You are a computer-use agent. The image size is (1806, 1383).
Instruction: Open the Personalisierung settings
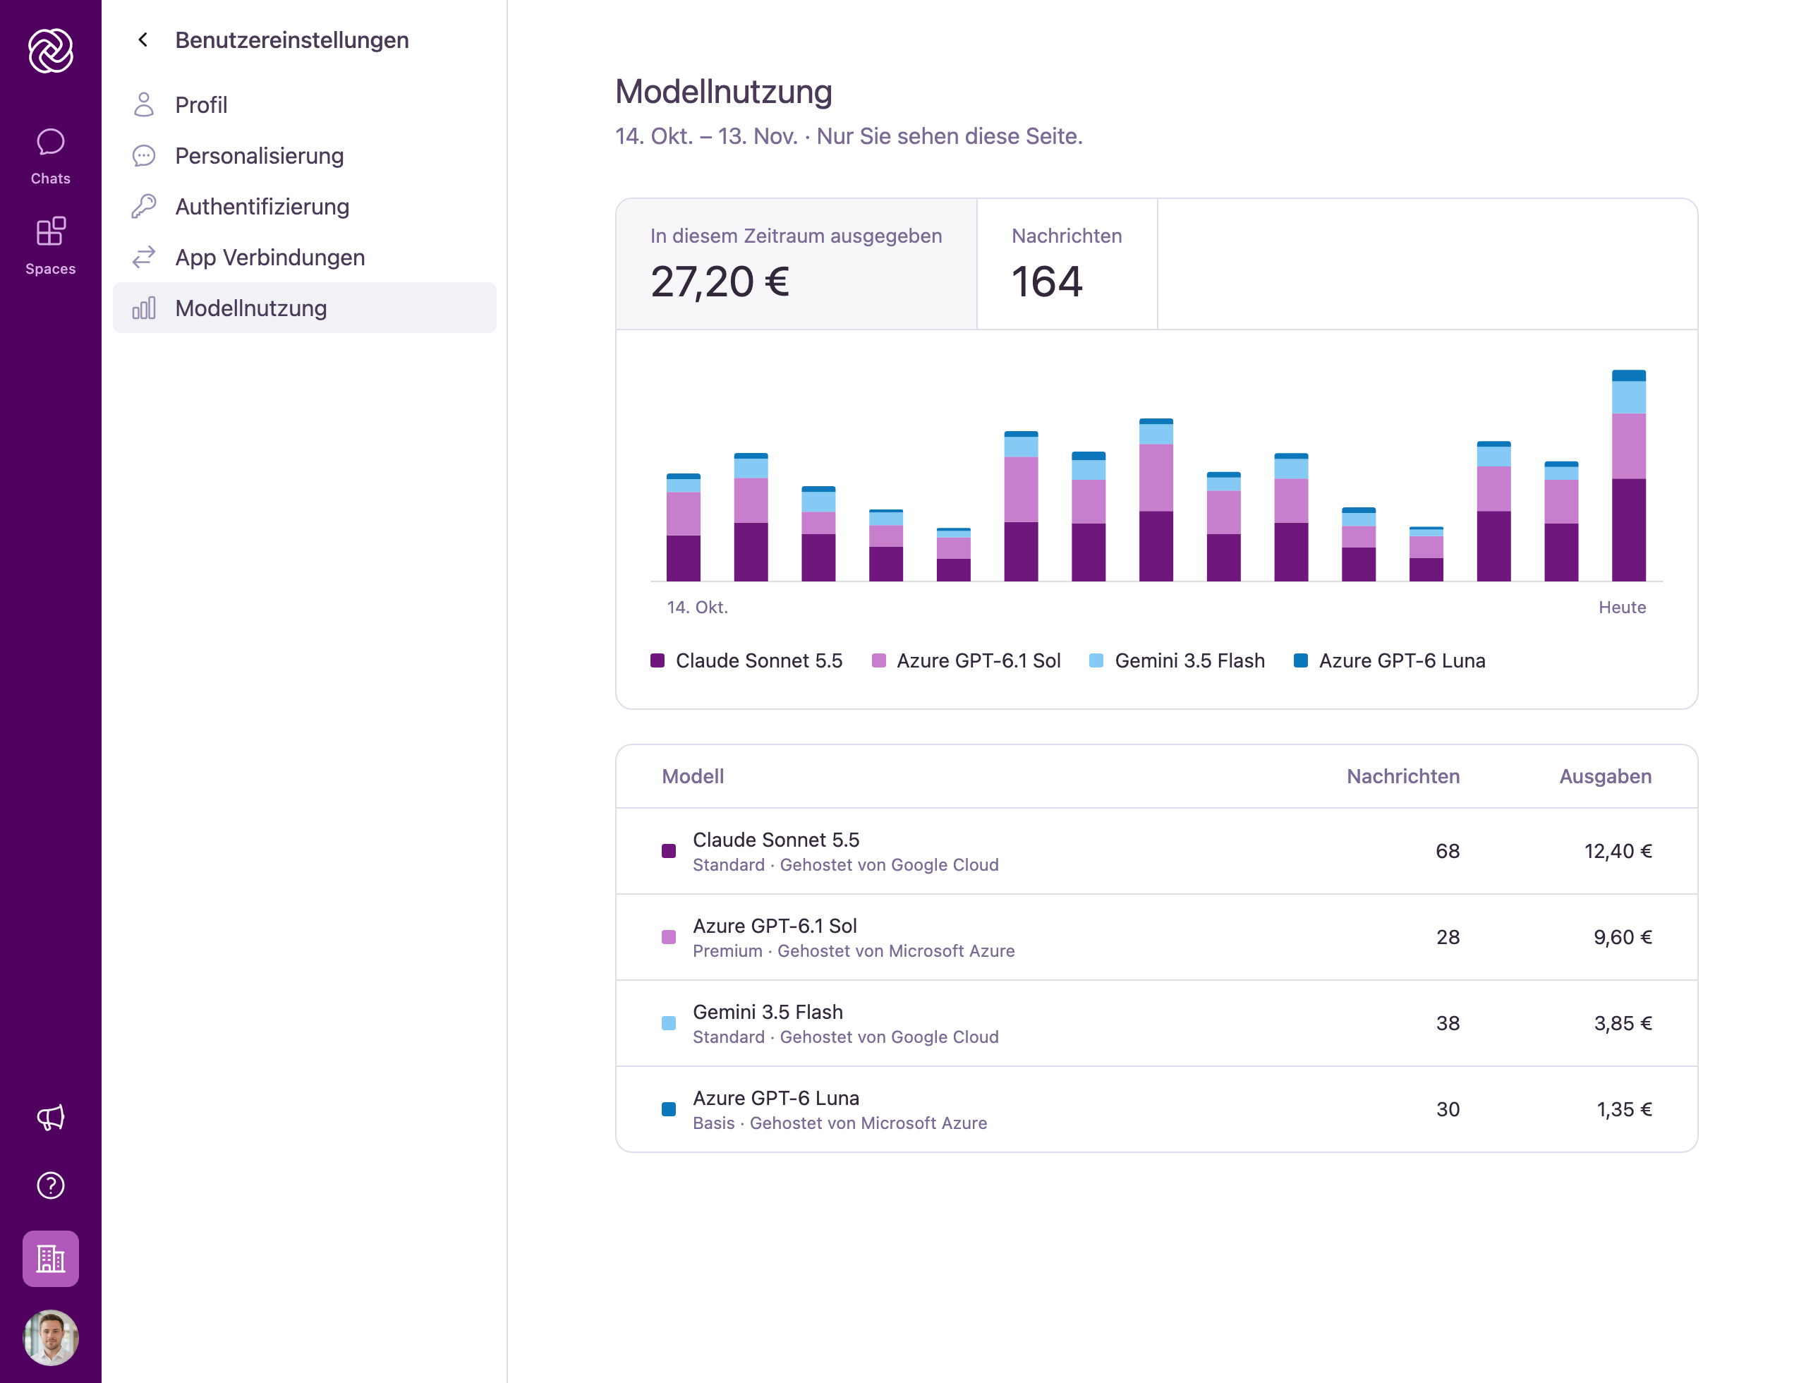point(304,155)
